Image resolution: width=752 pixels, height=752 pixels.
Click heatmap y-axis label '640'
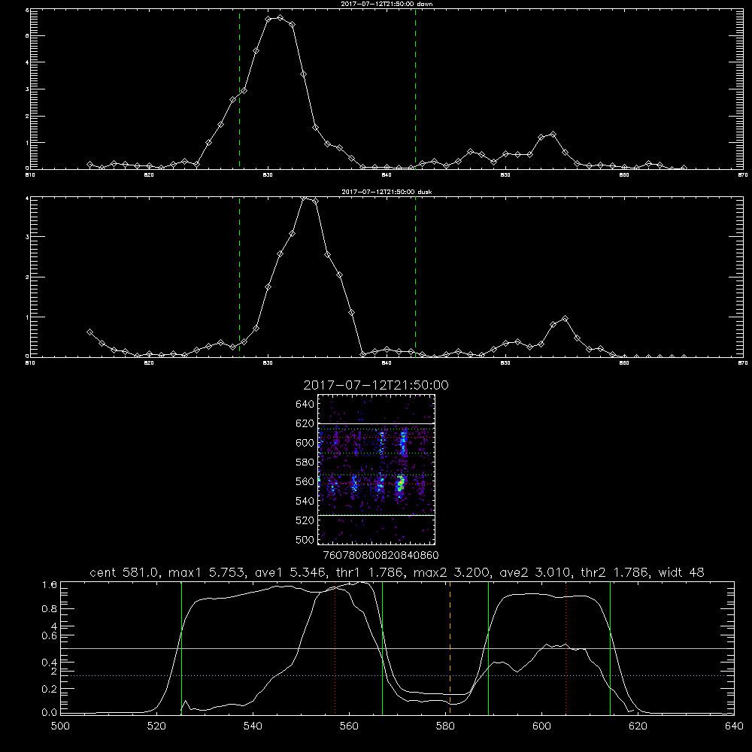(x=305, y=405)
